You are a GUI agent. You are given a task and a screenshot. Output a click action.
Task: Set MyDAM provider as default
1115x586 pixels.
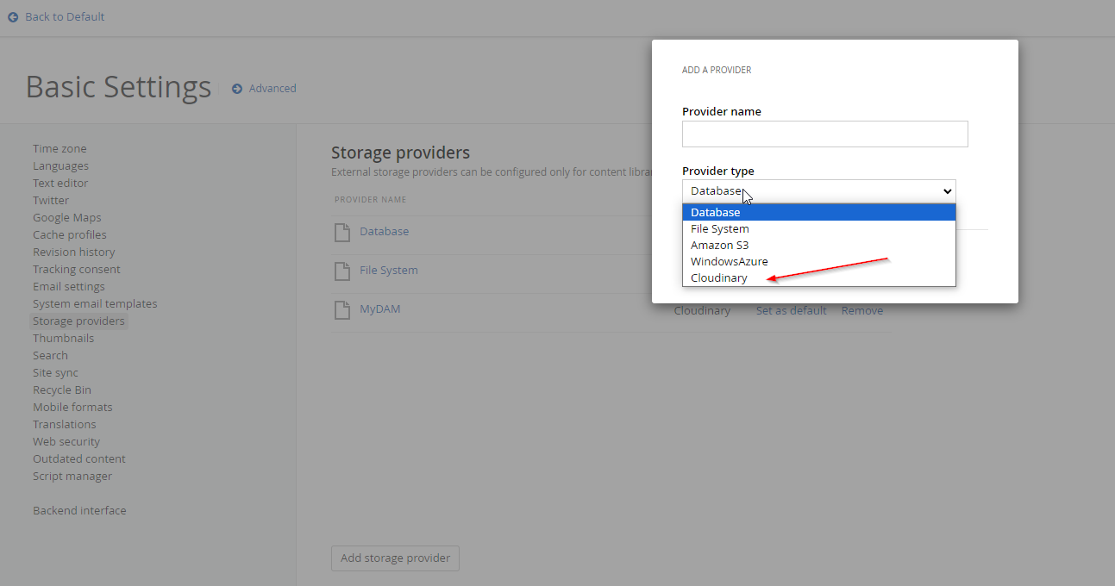(791, 311)
